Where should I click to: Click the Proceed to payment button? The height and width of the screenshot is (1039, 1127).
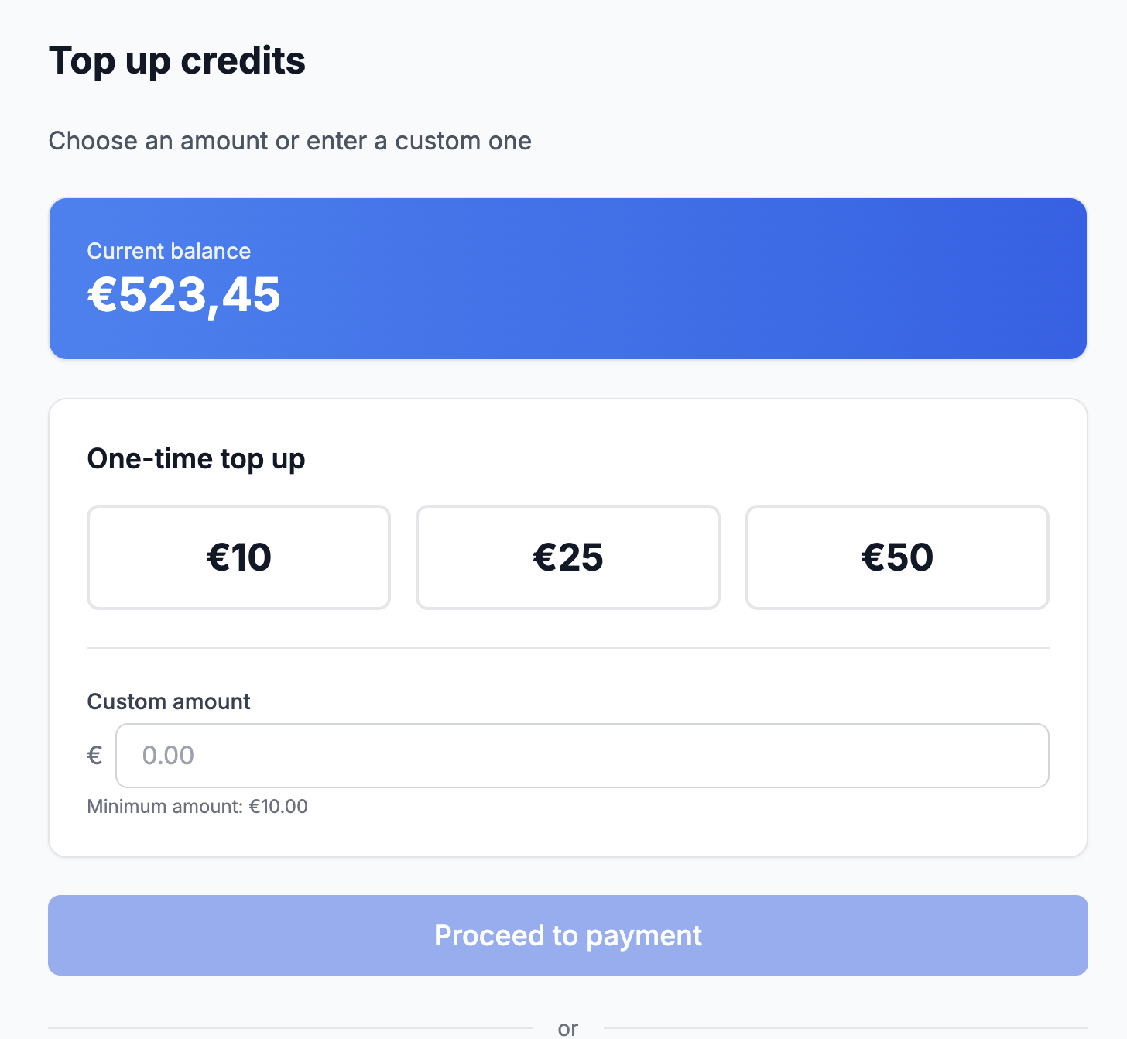pyautogui.click(x=567, y=935)
